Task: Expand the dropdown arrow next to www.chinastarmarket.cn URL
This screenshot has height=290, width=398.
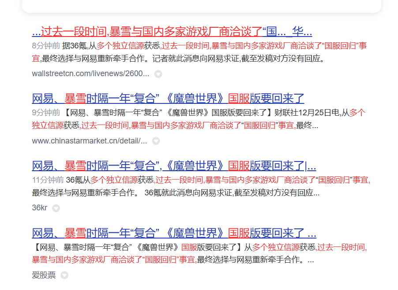Action: click(156, 141)
